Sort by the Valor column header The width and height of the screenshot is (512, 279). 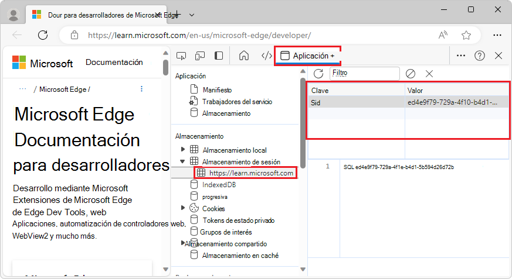[457, 91]
